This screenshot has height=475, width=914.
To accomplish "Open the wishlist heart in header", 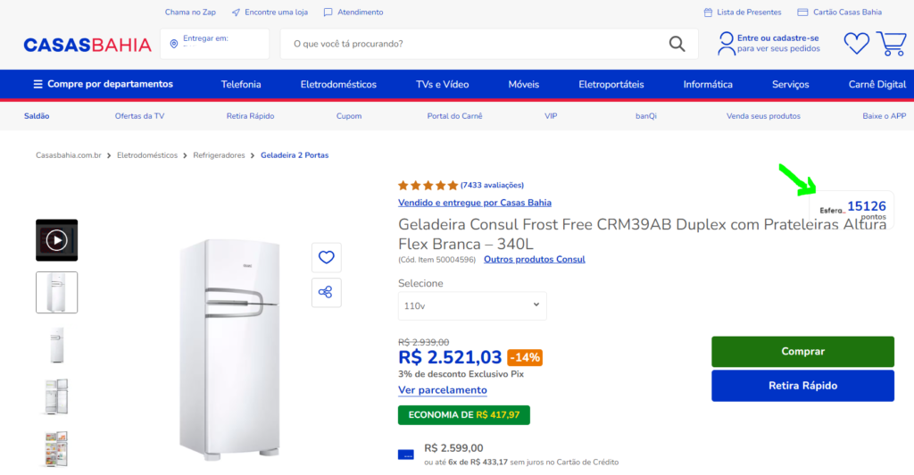I will click(856, 43).
